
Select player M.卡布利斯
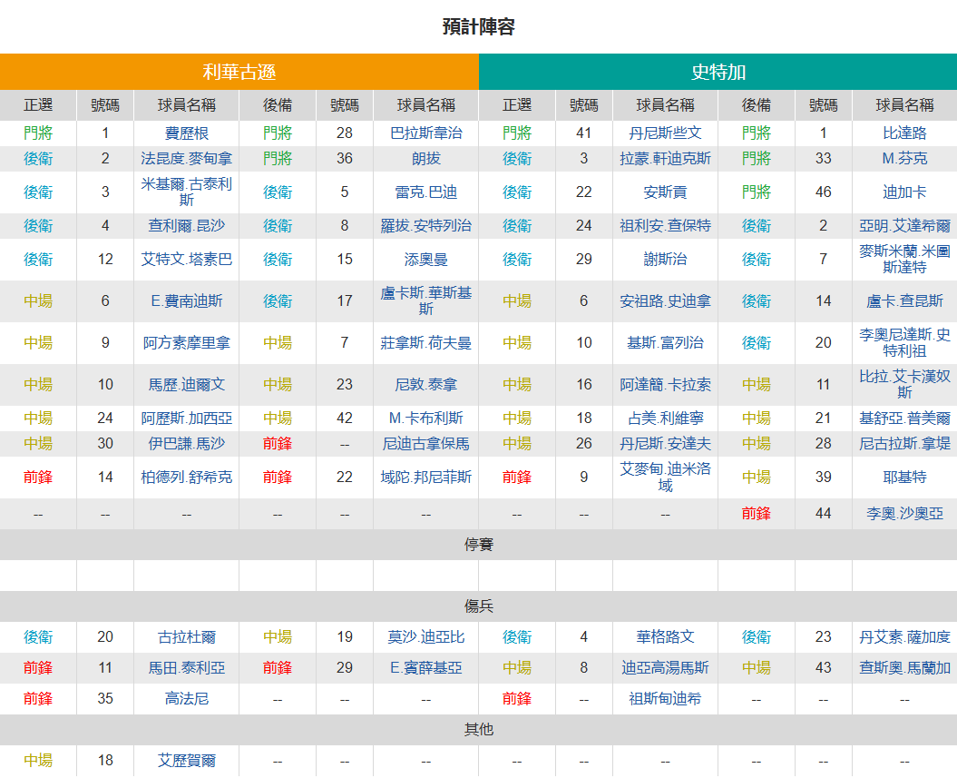(426, 419)
